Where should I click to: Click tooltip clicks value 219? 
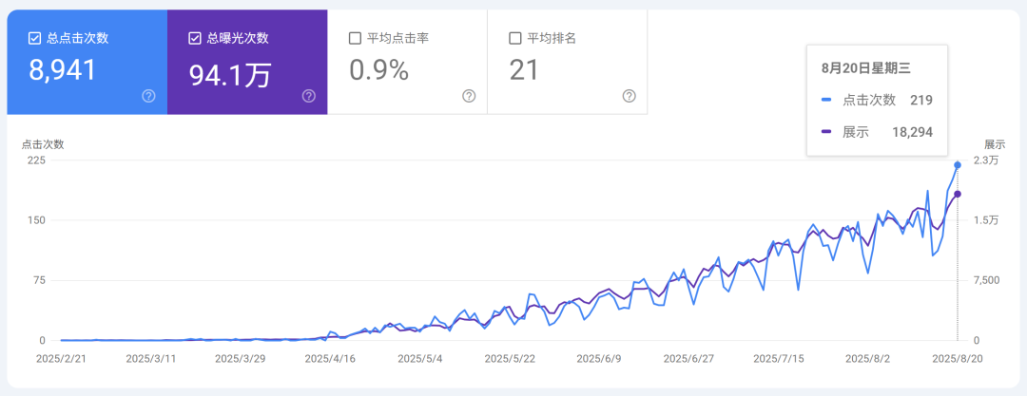pyautogui.click(x=921, y=100)
